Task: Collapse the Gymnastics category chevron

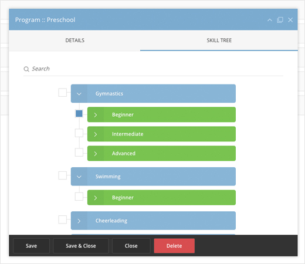Action: [79, 94]
